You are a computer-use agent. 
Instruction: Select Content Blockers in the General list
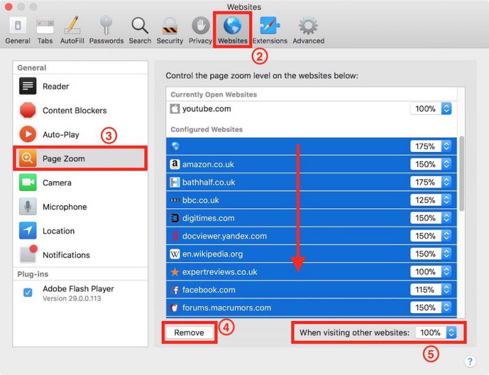(75, 110)
